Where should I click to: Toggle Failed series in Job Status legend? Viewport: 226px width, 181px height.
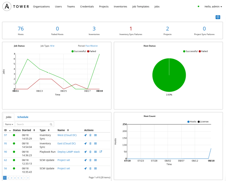91,51
